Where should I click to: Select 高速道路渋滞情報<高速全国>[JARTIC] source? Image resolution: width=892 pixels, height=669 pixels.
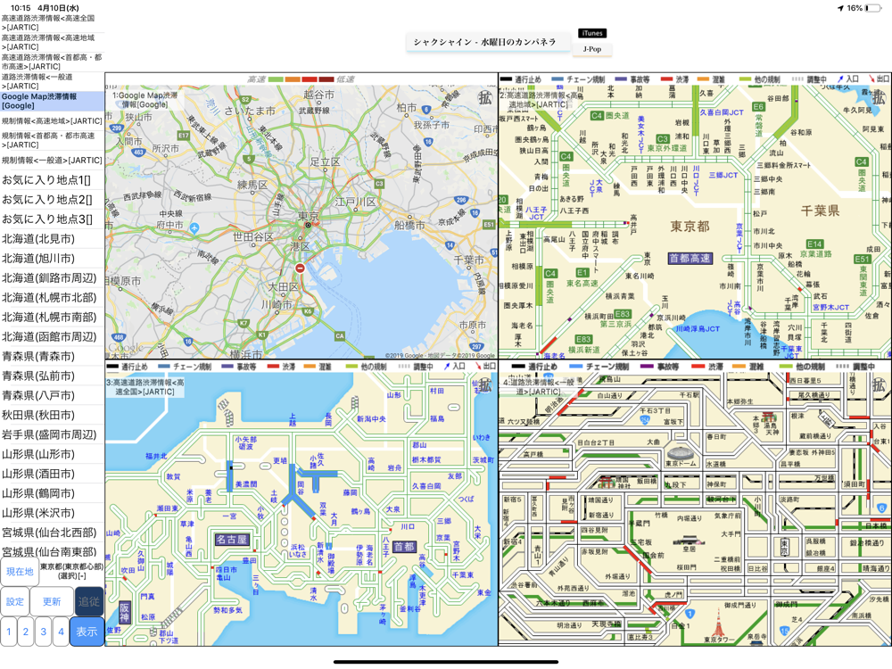pos(52,23)
